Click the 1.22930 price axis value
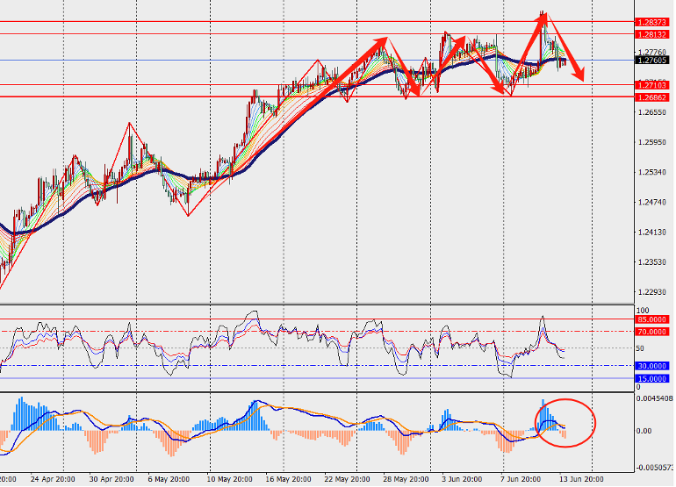Image resolution: width=676 pixels, height=487 pixels. pos(652,292)
